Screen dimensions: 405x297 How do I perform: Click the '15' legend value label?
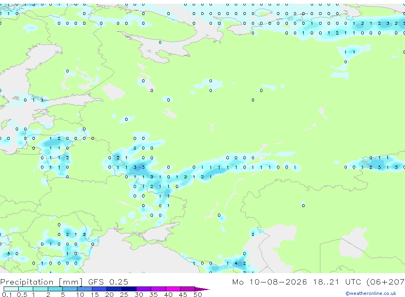pyautogui.click(x=95, y=295)
